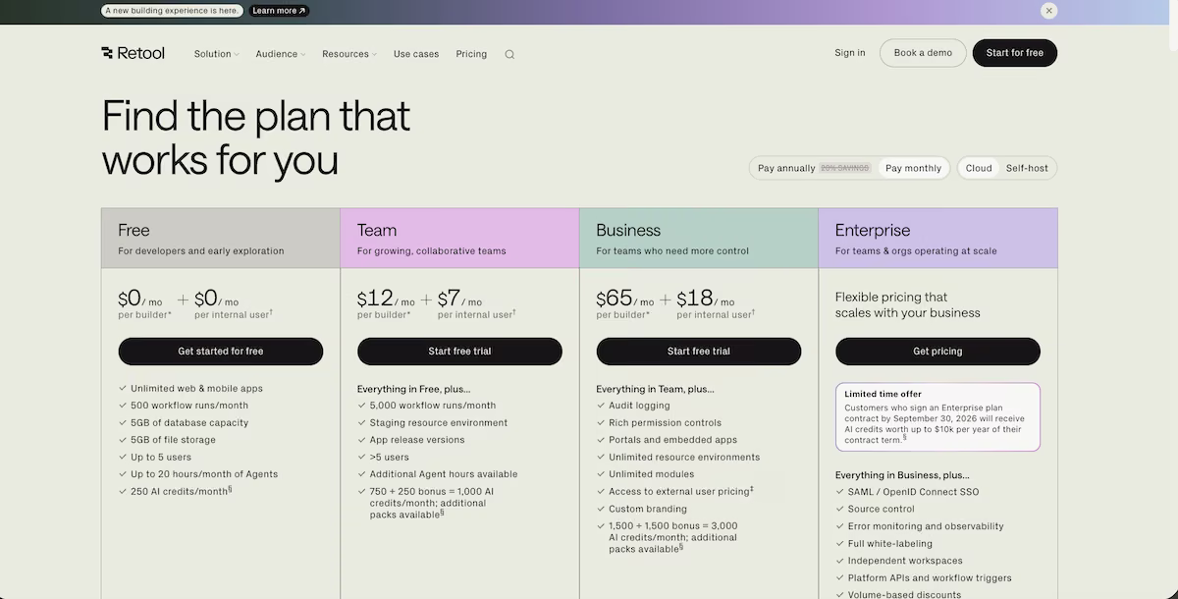Viewport: 1178px width, 599px height.
Task: Click Get started for free button
Action: [221, 352]
